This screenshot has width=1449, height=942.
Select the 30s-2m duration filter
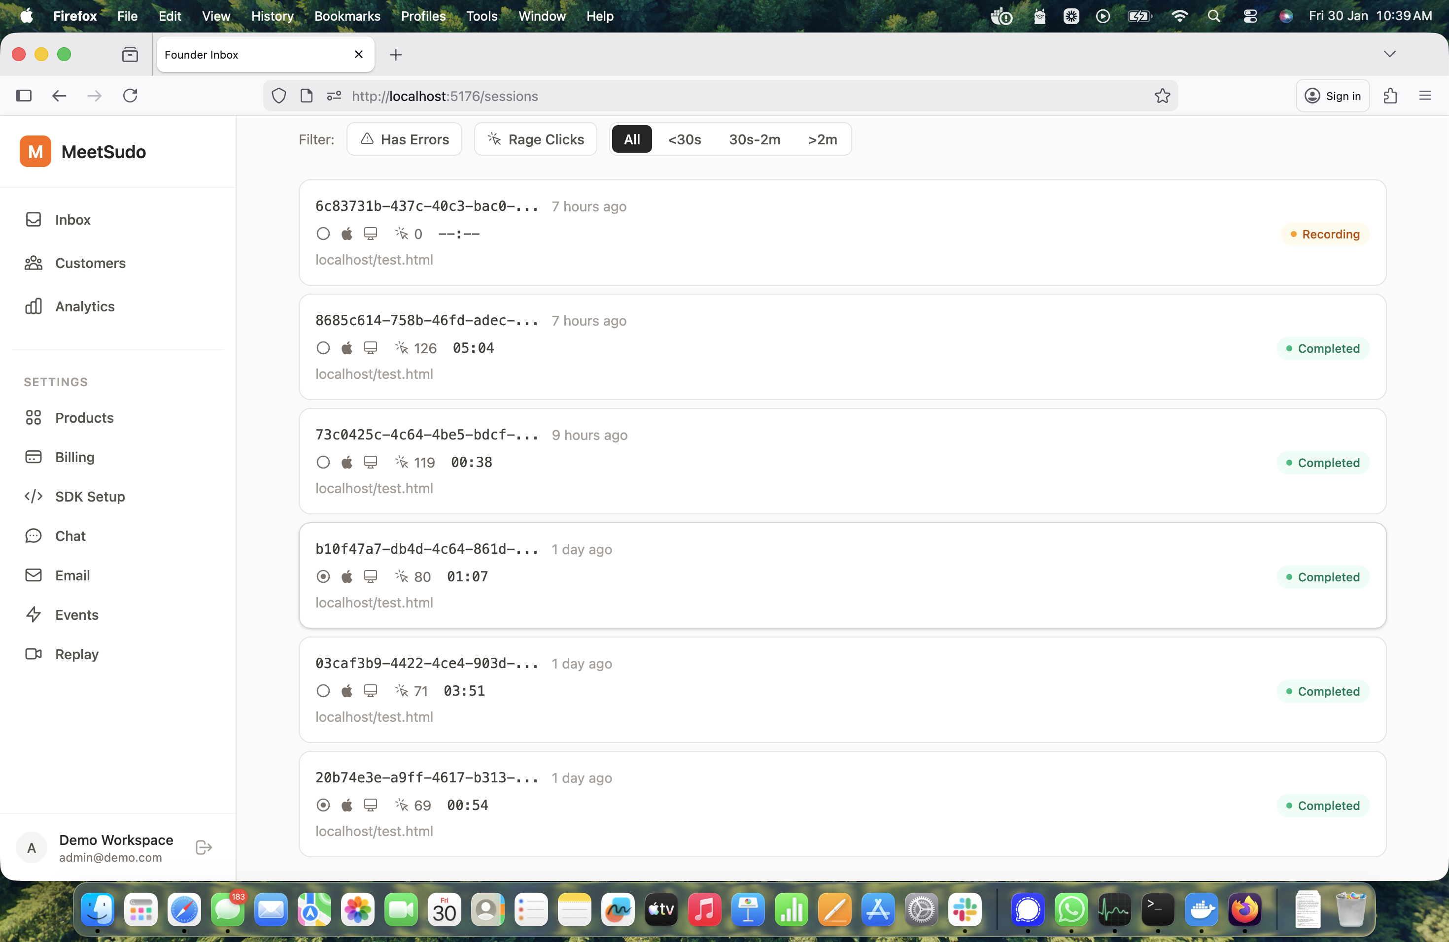point(755,139)
